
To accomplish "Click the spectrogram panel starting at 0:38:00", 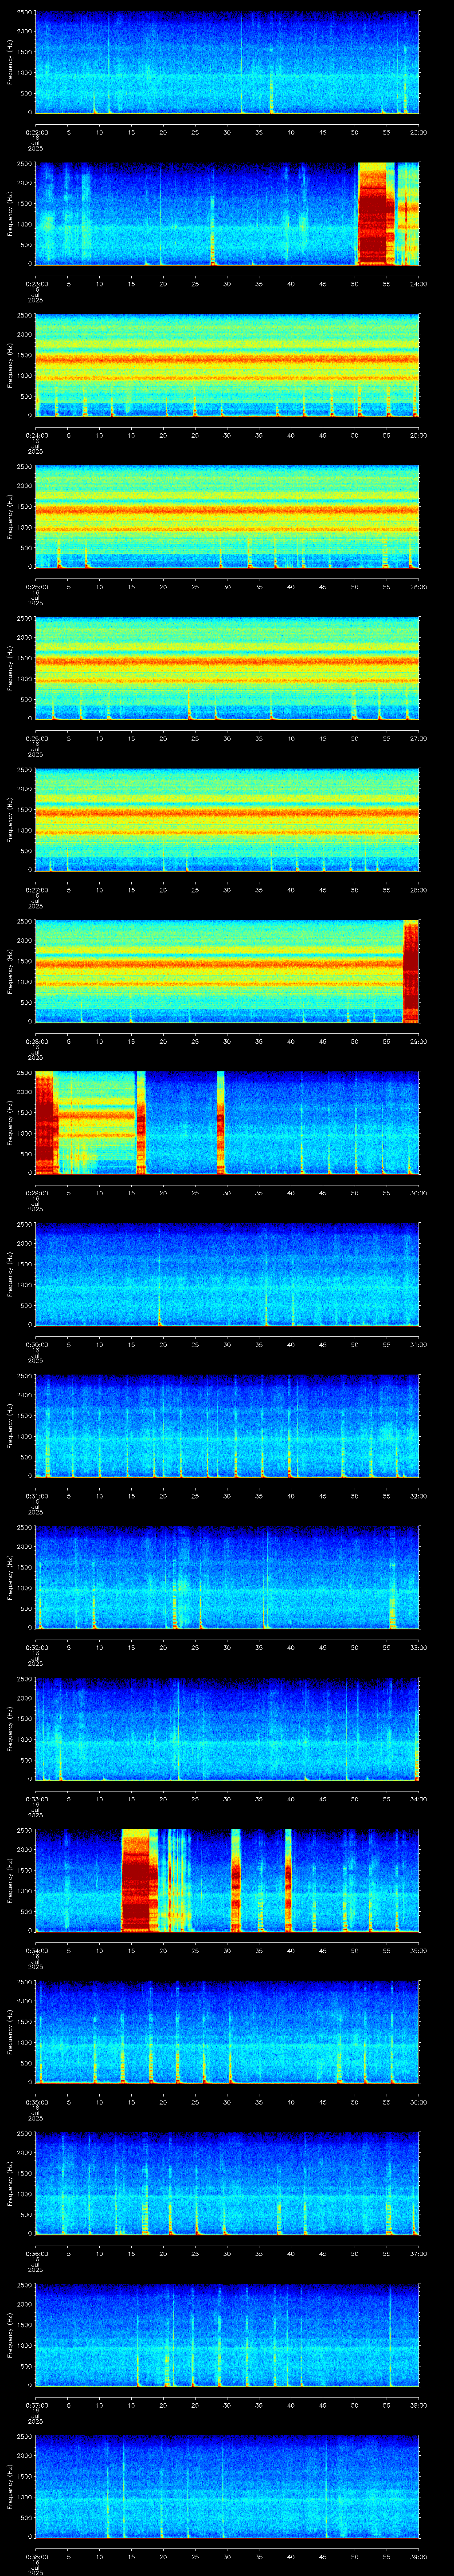I will (x=227, y=2486).
